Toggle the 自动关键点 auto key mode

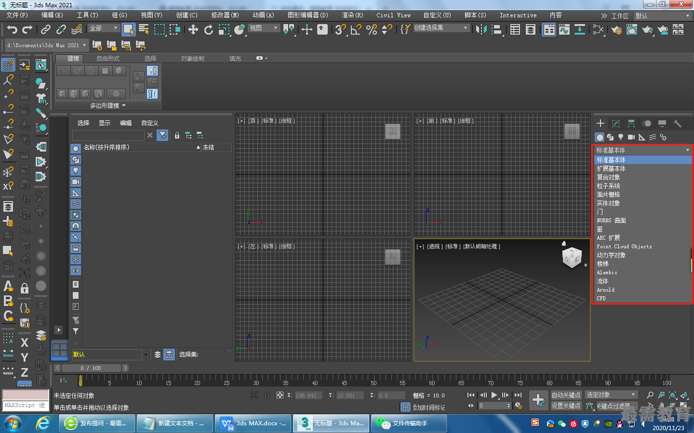point(566,395)
